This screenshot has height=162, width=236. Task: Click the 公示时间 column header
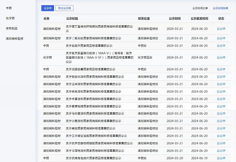click(x=175, y=19)
